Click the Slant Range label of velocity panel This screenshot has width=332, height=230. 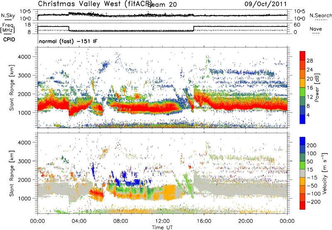coord(12,173)
